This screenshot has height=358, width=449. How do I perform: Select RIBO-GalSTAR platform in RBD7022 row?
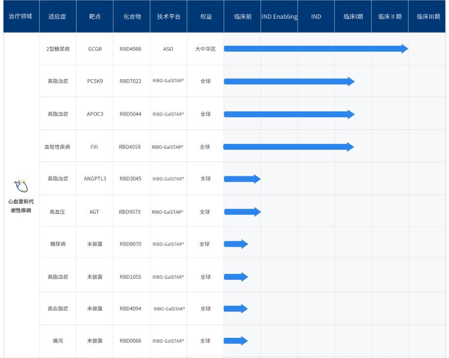[x=168, y=81]
